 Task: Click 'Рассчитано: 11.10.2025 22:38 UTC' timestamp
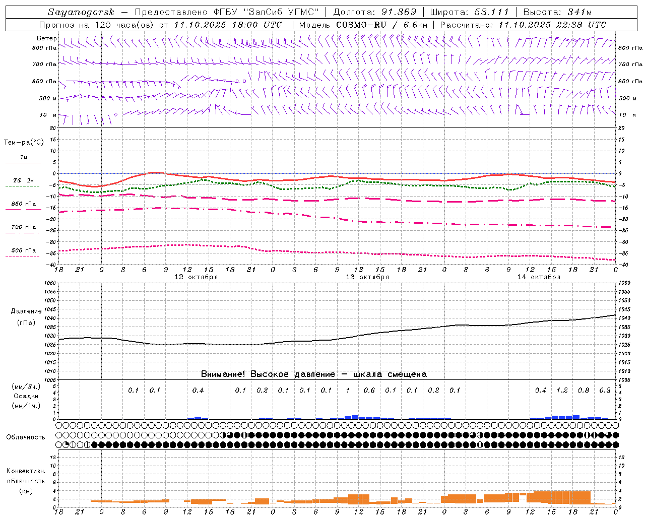pyautogui.click(x=523, y=25)
